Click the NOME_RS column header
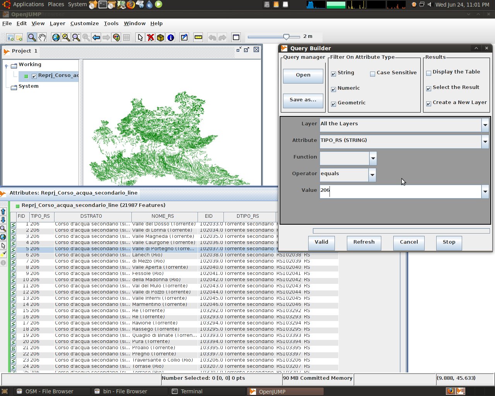This screenshot has width=495, height=396. coord(165,217)
